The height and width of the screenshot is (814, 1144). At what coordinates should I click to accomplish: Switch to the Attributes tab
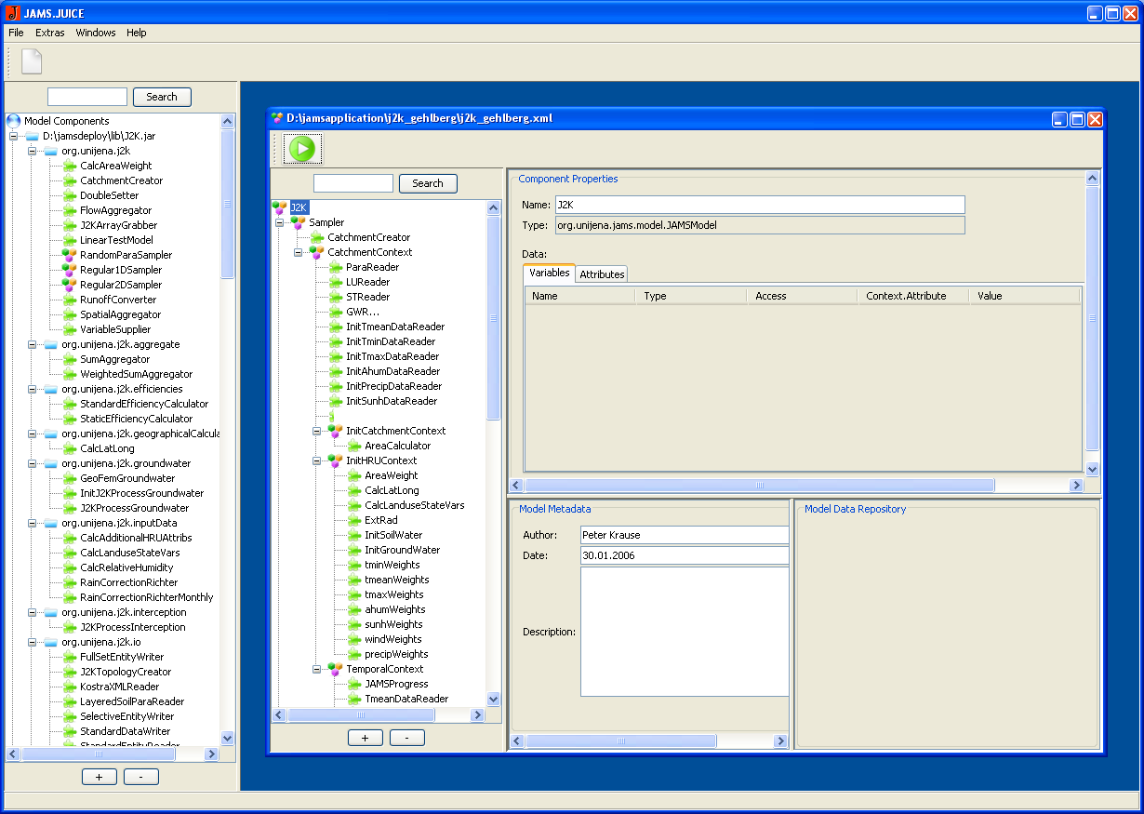pos(602,274)
